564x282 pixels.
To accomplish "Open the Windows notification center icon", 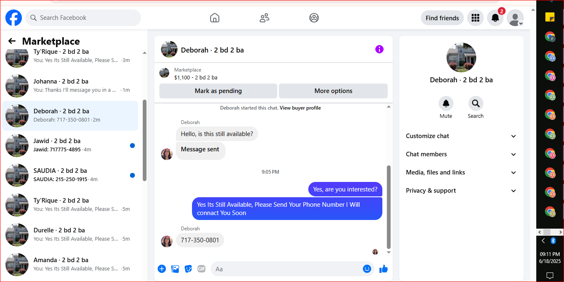I will click(550, 275).
